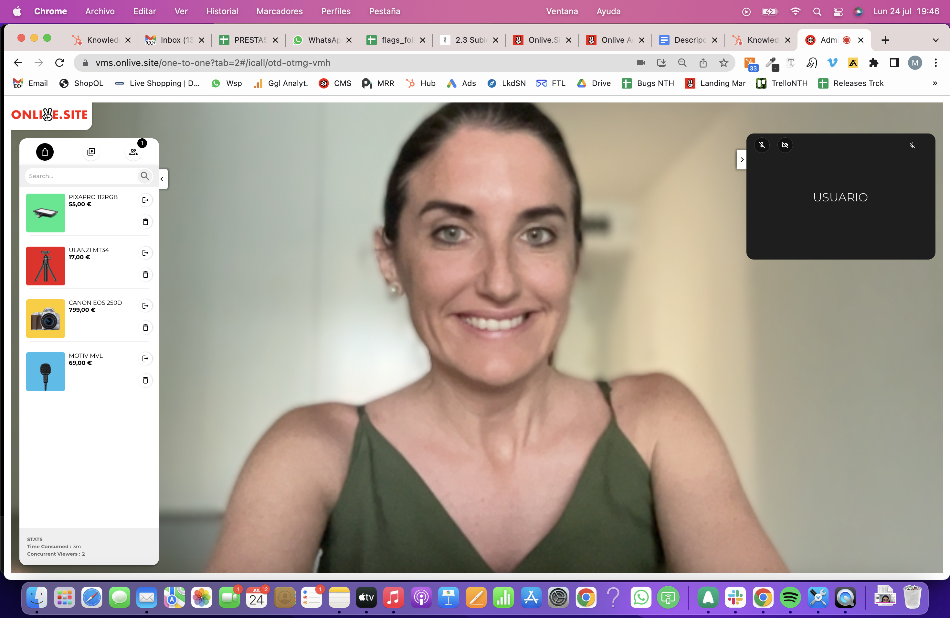This screenshot has width=950, height=618.
Task: Open the Bugs NTH bookmark
Action: [648, 83]
